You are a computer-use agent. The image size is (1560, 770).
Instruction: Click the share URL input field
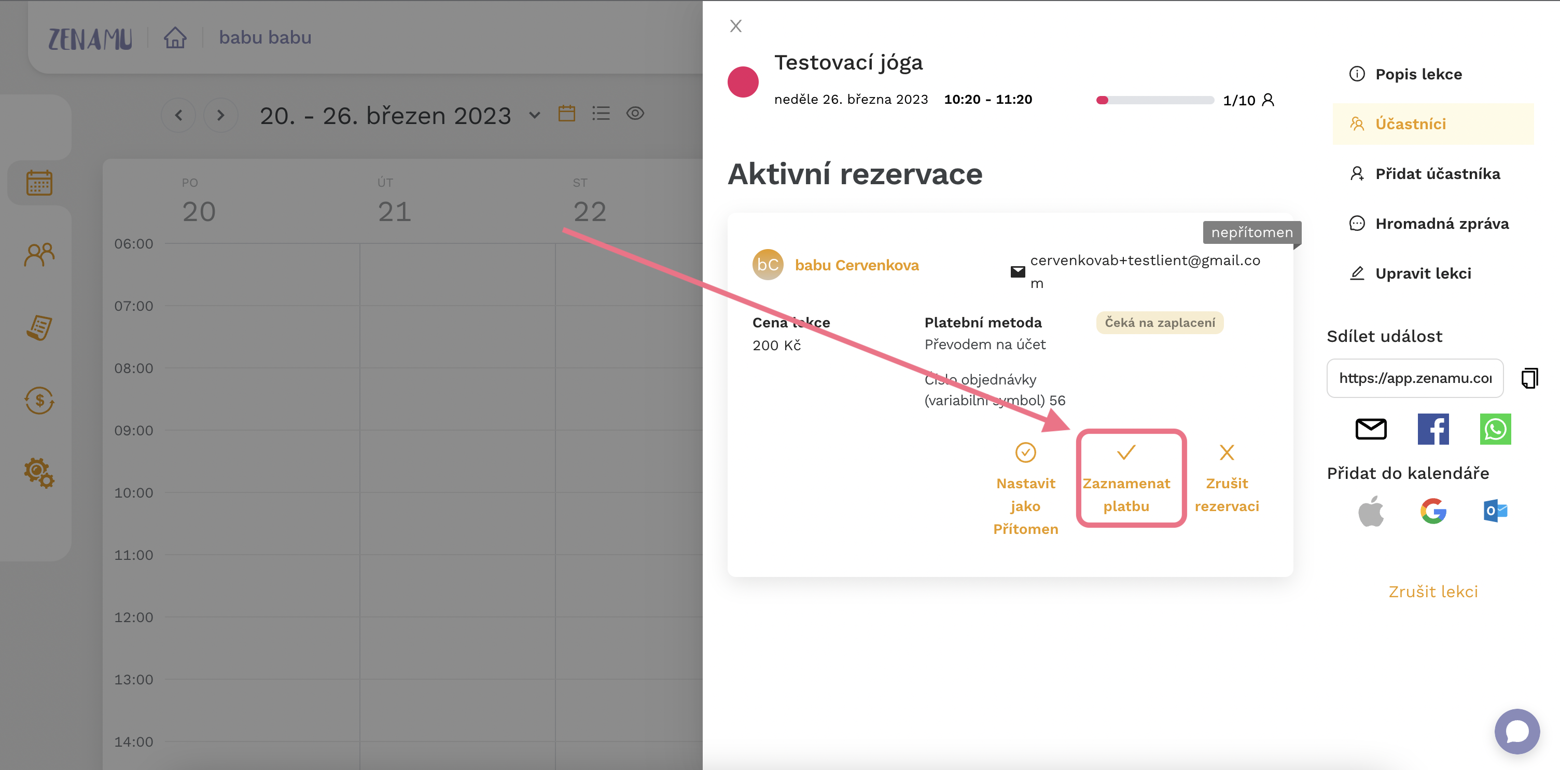1415,378
